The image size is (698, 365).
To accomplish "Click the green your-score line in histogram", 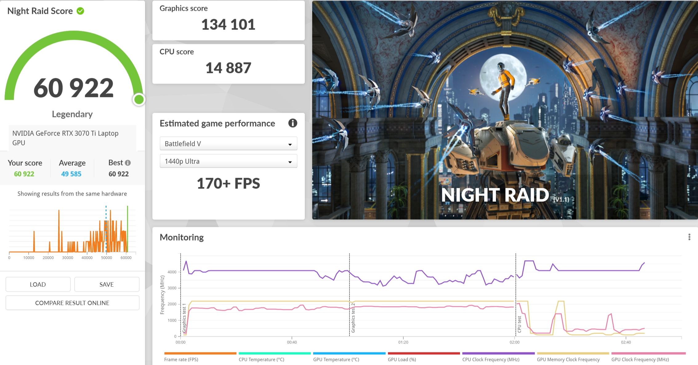I will pos(127,229).
